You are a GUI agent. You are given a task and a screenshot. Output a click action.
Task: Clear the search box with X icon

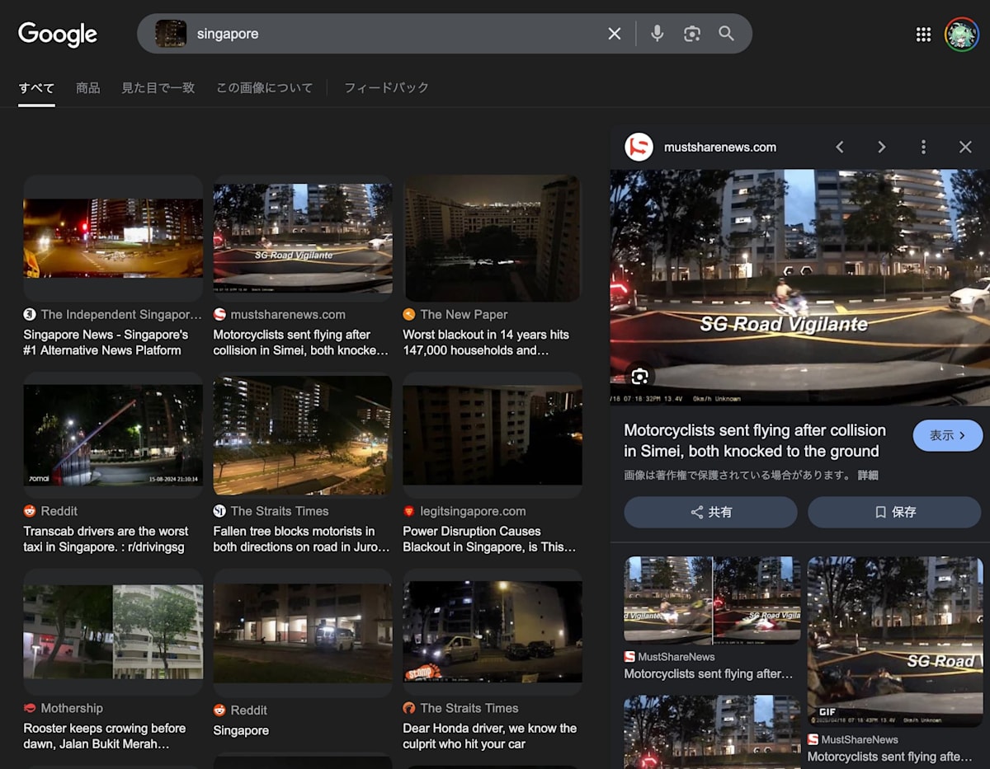(x=615, y=34)
